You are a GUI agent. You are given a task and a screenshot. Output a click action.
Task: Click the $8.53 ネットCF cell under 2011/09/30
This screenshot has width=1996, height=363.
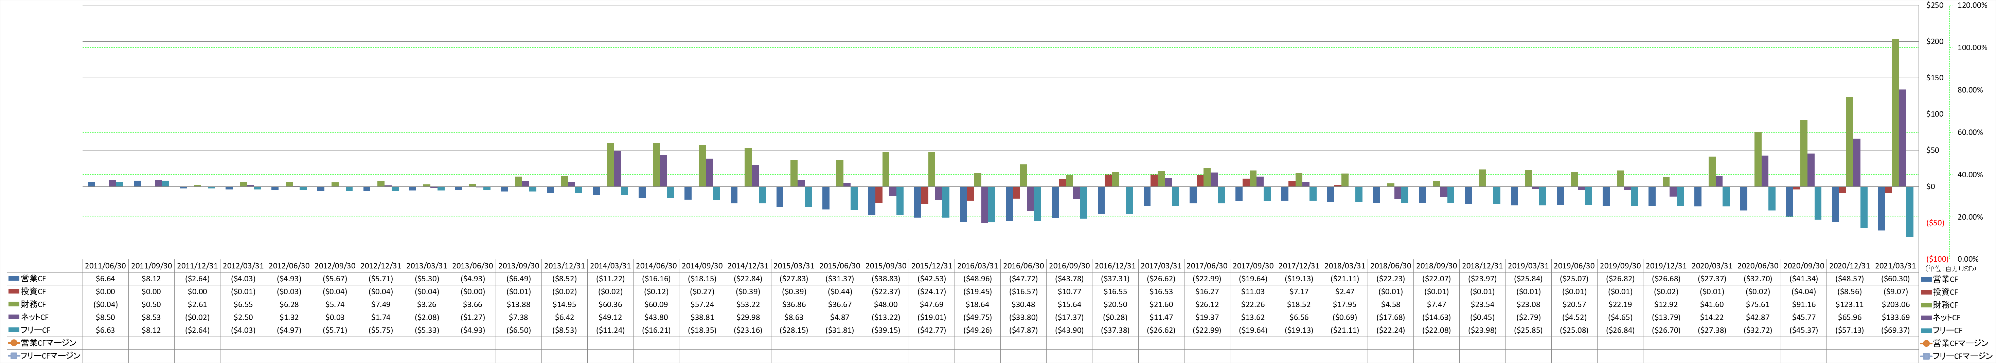tap(151, 318)
